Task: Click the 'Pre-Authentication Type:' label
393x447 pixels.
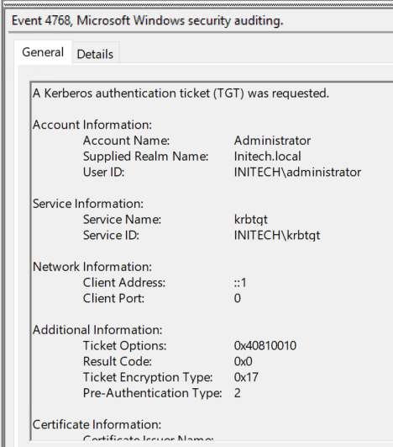Action: tap(153, 393)
